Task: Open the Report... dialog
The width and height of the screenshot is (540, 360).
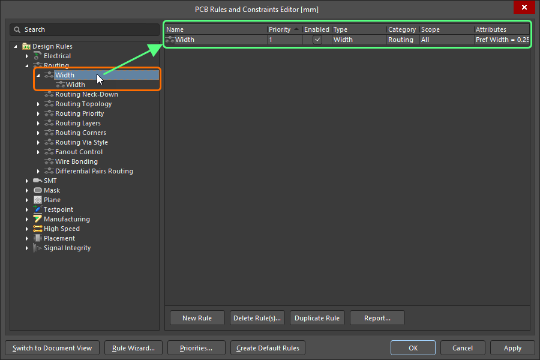Action: [x=377, y=317]
